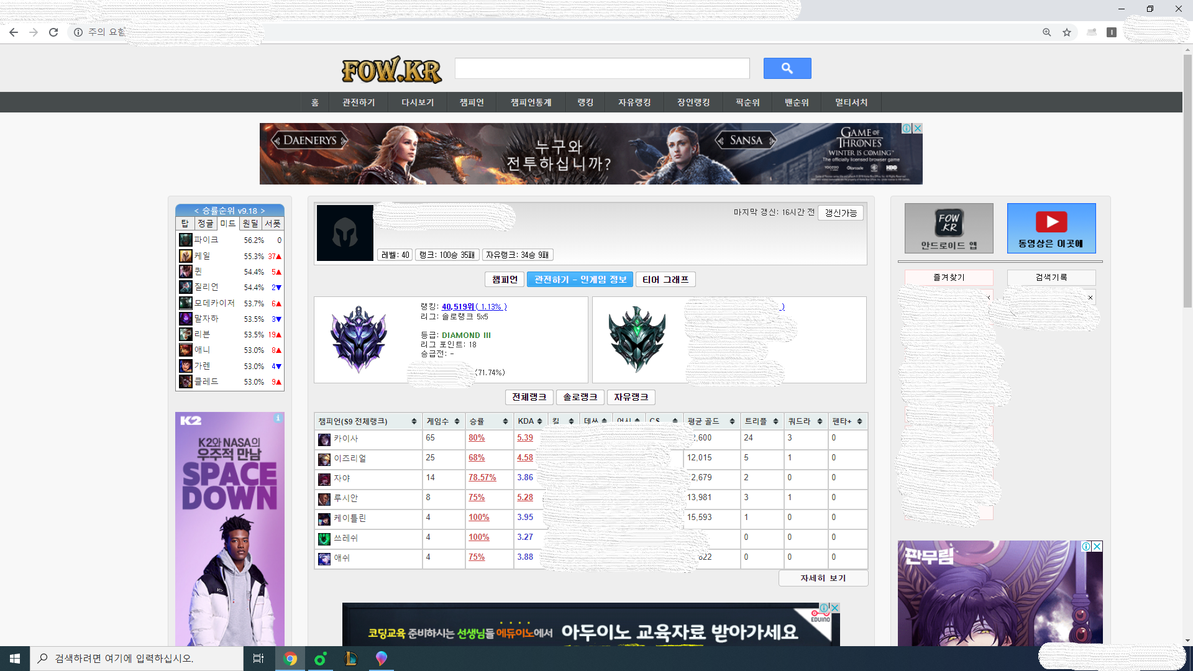This screenshot has width=1193, height=671.
Task: Reload the page with the refresh icon
Action: (53, 32)
